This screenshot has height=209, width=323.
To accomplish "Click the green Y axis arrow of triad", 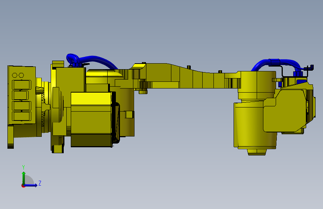I will coord(24,178).
